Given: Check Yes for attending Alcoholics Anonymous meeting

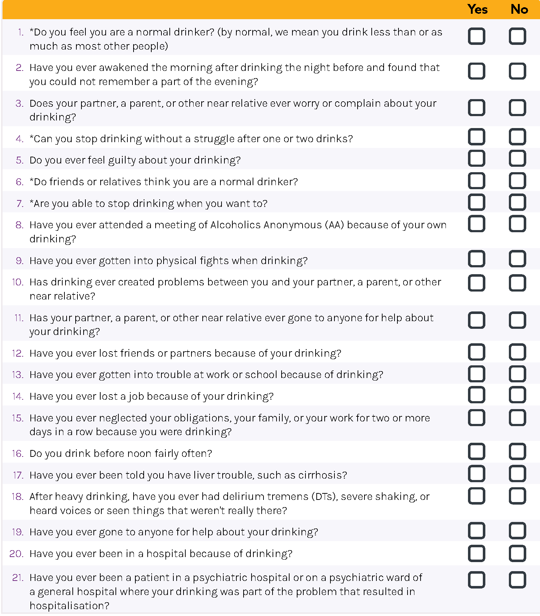Looking at the screenshot, I should click(476, 224).
